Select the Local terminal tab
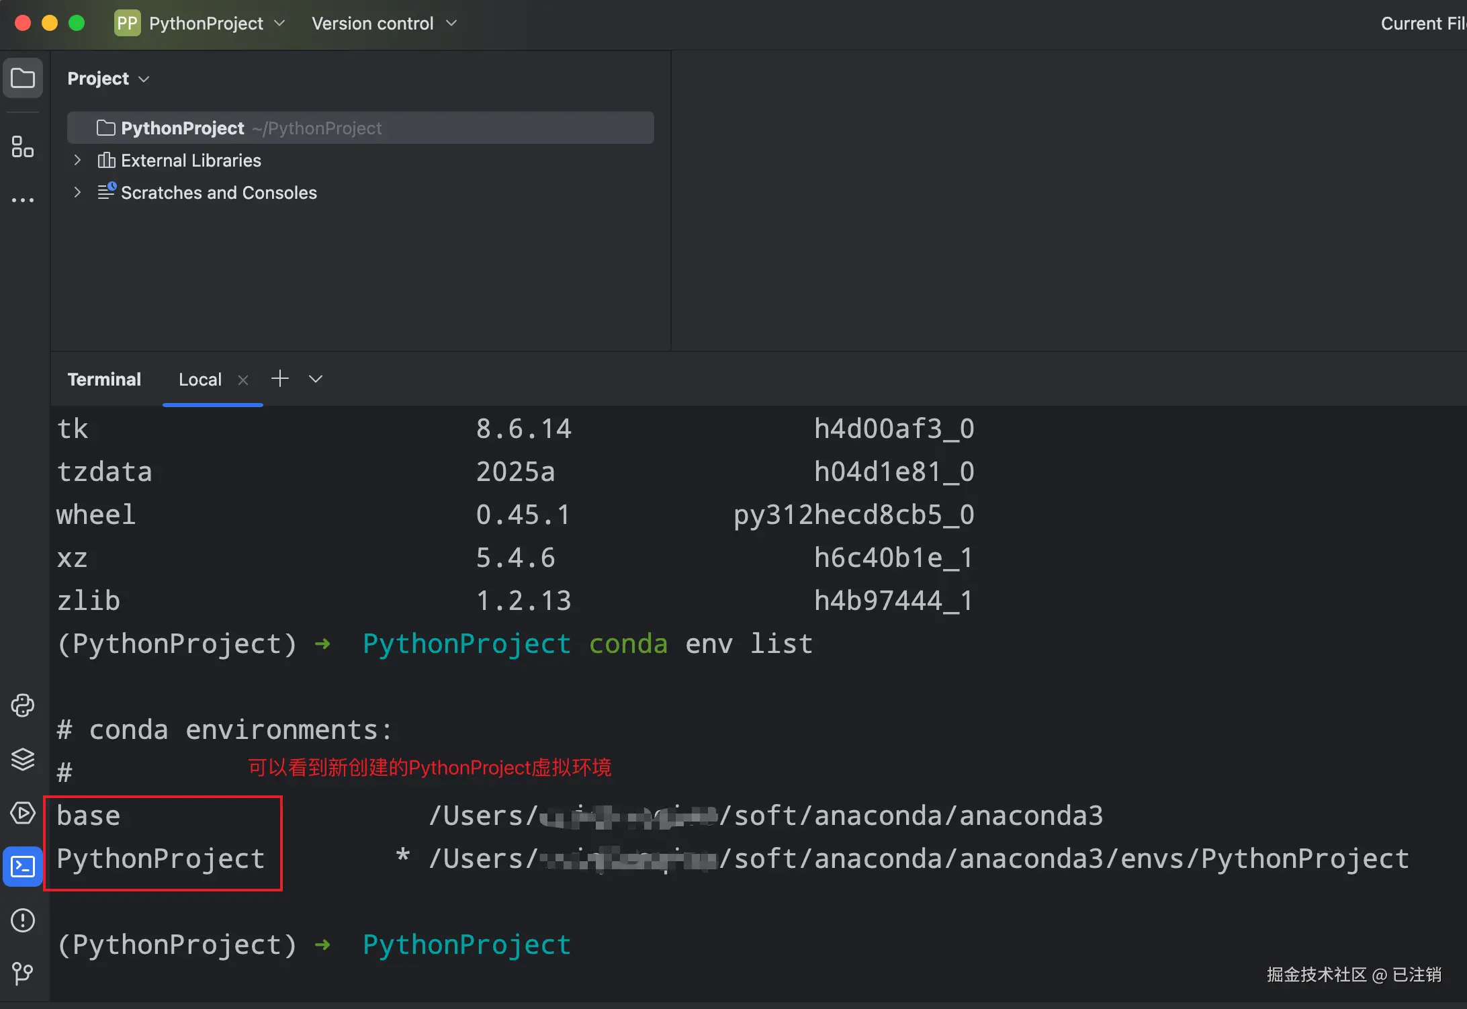Viewport: 1467px width, 1009px height. pyautogui.click(x=199, y=380)
